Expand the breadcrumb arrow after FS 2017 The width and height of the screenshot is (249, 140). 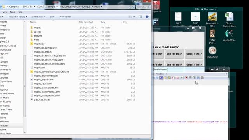click(46, 7)
